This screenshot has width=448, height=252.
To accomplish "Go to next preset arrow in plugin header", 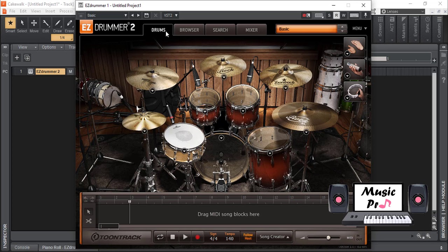I will click(x=139, y=15).
